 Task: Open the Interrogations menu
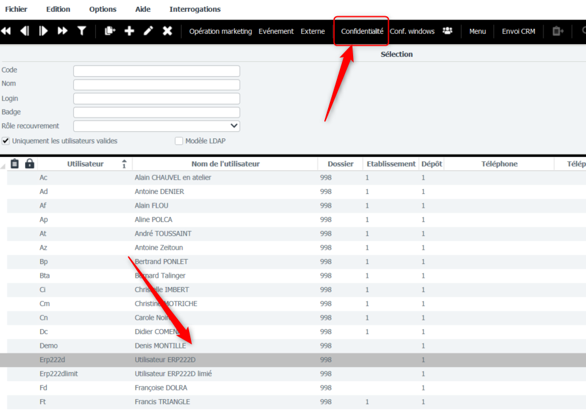tap(195, 9)
